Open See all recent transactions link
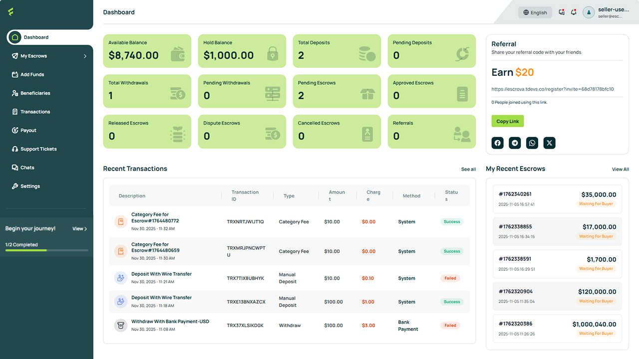 468,169
